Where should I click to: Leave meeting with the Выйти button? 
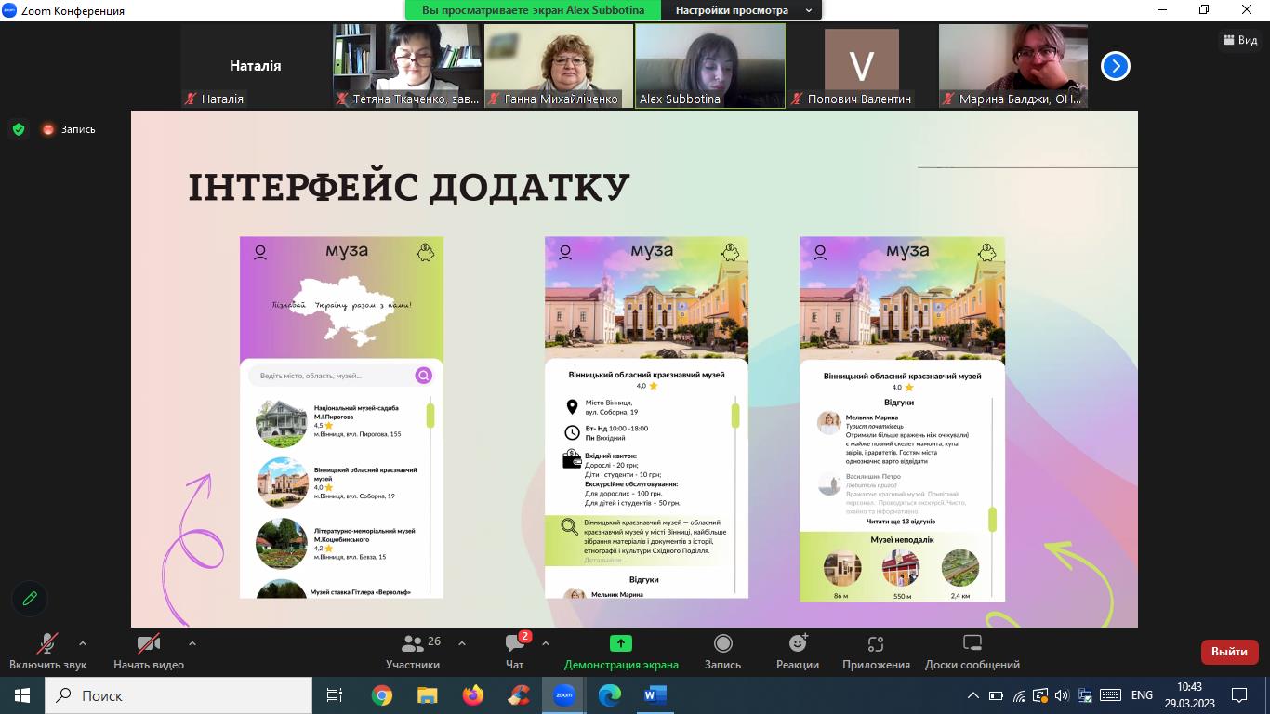[1229, 652]
